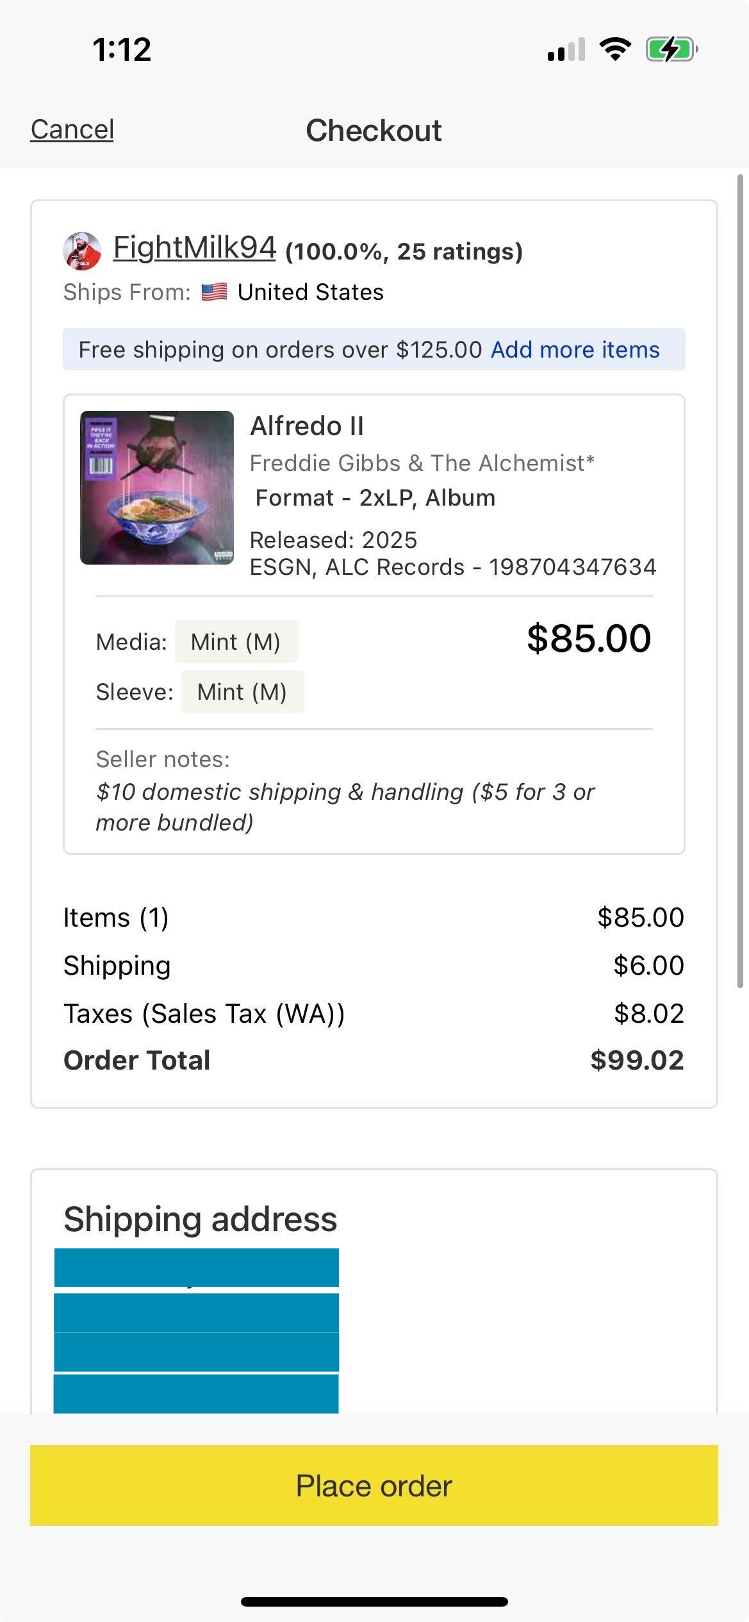
Task: Tap the Order Total row
Action: coord(374,1061)
